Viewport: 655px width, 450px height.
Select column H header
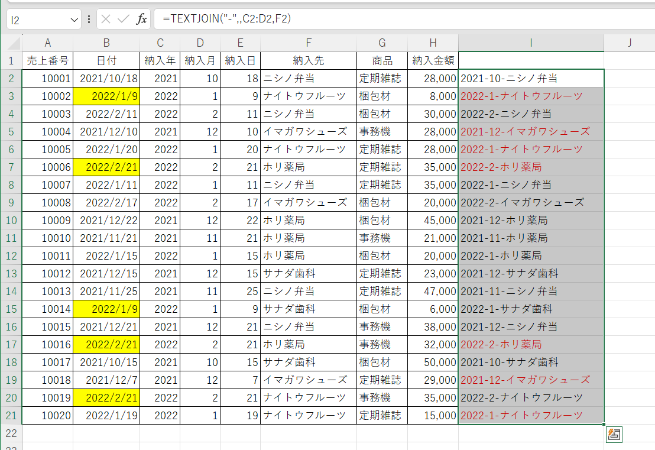(x=433, y=43)
